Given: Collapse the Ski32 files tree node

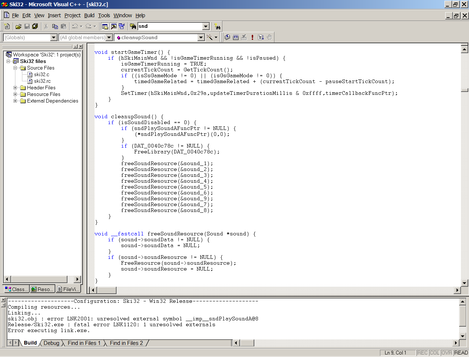Looking at the screenshot, I should (x=8, y=61).
